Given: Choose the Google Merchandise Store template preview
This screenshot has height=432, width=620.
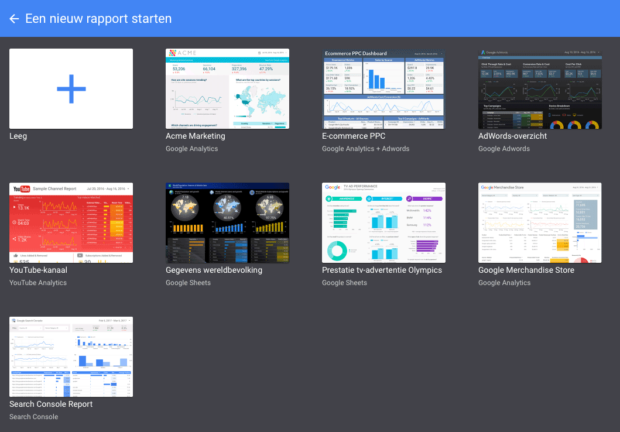Looking at the screenshot, I should (540, 222).
